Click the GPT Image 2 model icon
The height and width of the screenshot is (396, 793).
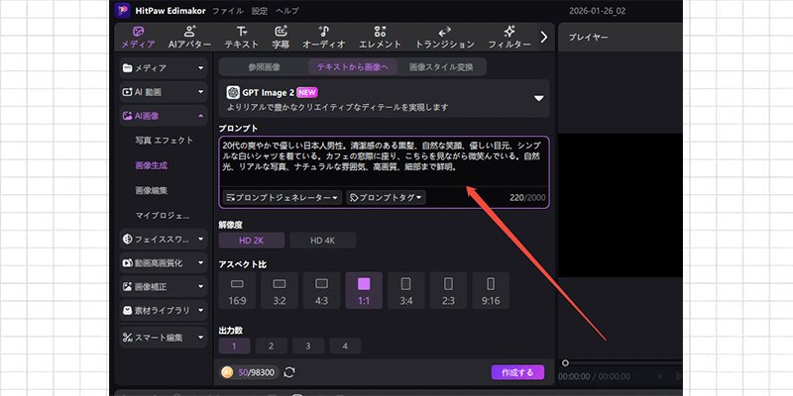point(233,92)
